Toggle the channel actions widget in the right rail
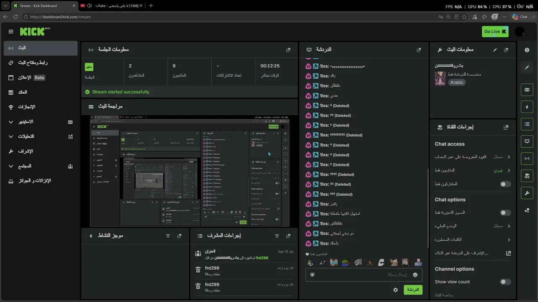 (527, 176)
